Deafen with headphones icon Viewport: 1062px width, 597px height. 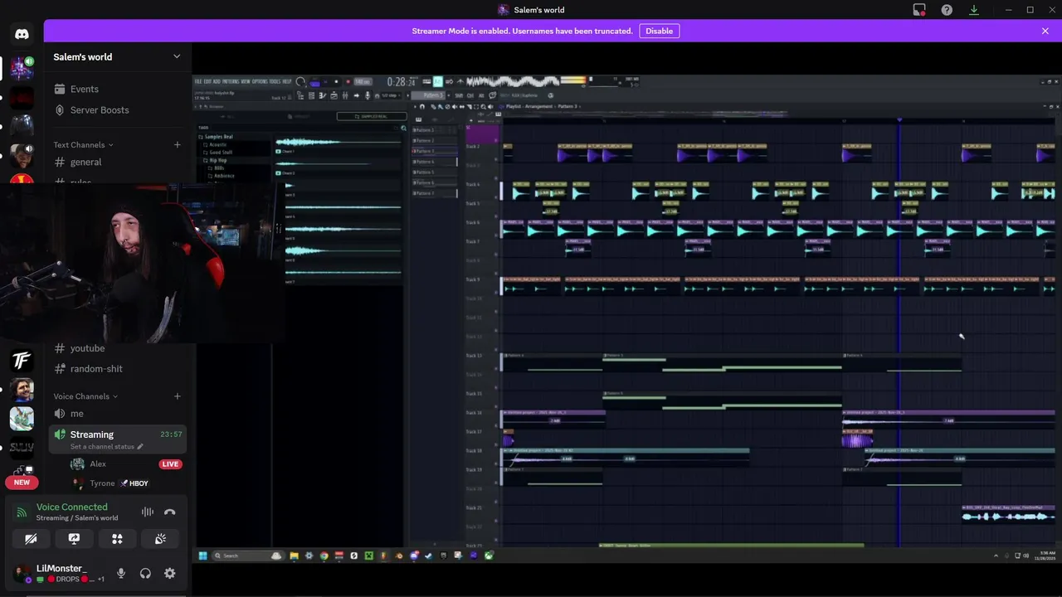145,573
